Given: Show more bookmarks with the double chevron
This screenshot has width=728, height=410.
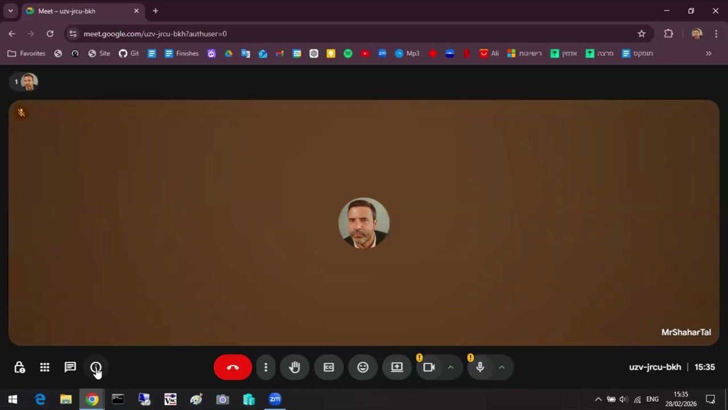Looking at the screenshot, I should pyautogui.click(x=709, y=54).
